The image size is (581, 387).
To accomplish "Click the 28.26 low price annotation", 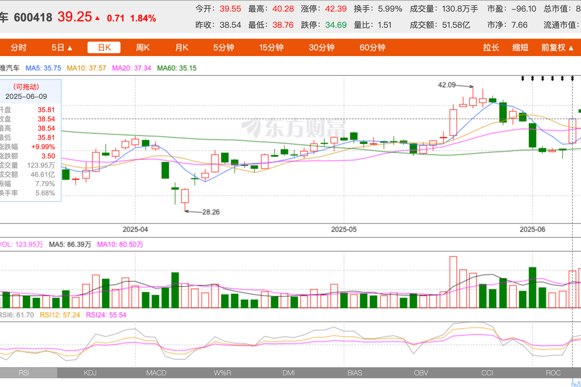I will coord(211,212).
